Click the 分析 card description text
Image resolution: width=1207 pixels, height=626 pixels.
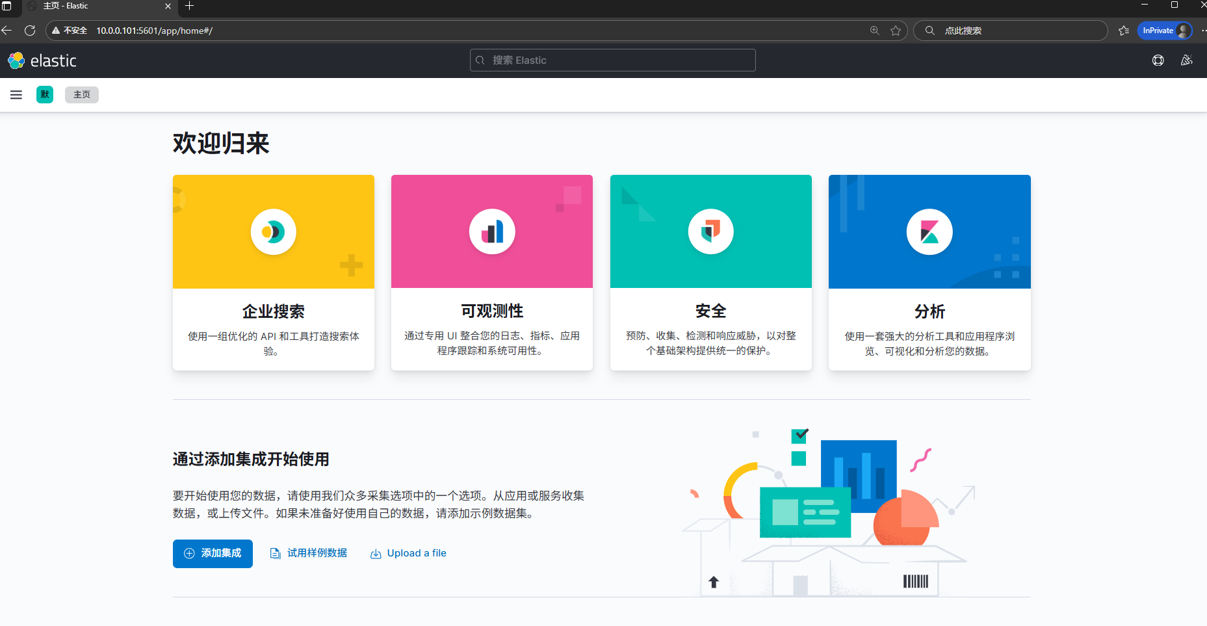929,343
